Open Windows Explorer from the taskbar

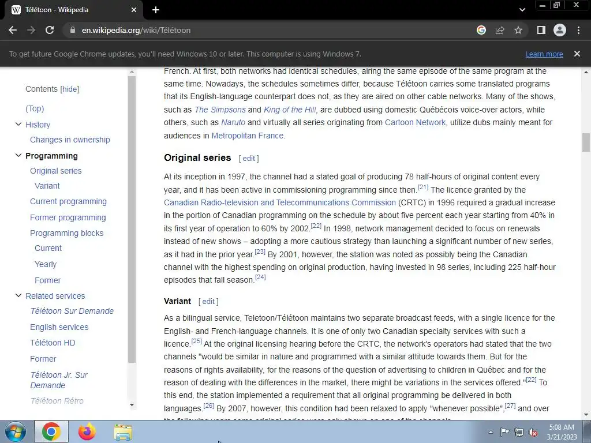tap(124, 432)
